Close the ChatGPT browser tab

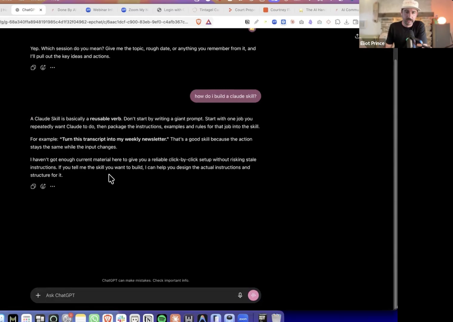coord(41,10)
